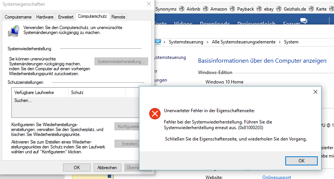Expand breadcrumb arrow after Alle Systemsteuerungselemente

point(280,42)
